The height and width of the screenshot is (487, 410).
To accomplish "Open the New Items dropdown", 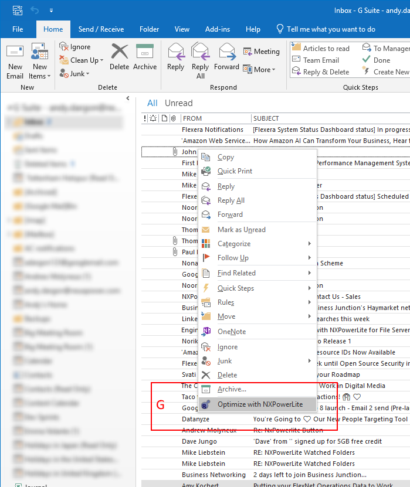I will (39, 62).
